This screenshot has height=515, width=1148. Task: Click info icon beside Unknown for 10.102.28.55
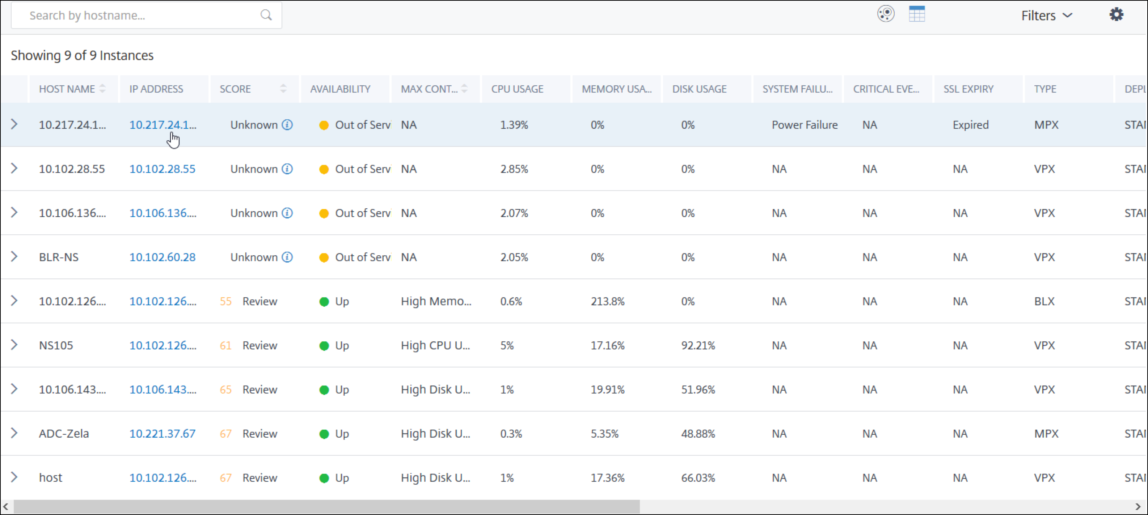[287, 169]
